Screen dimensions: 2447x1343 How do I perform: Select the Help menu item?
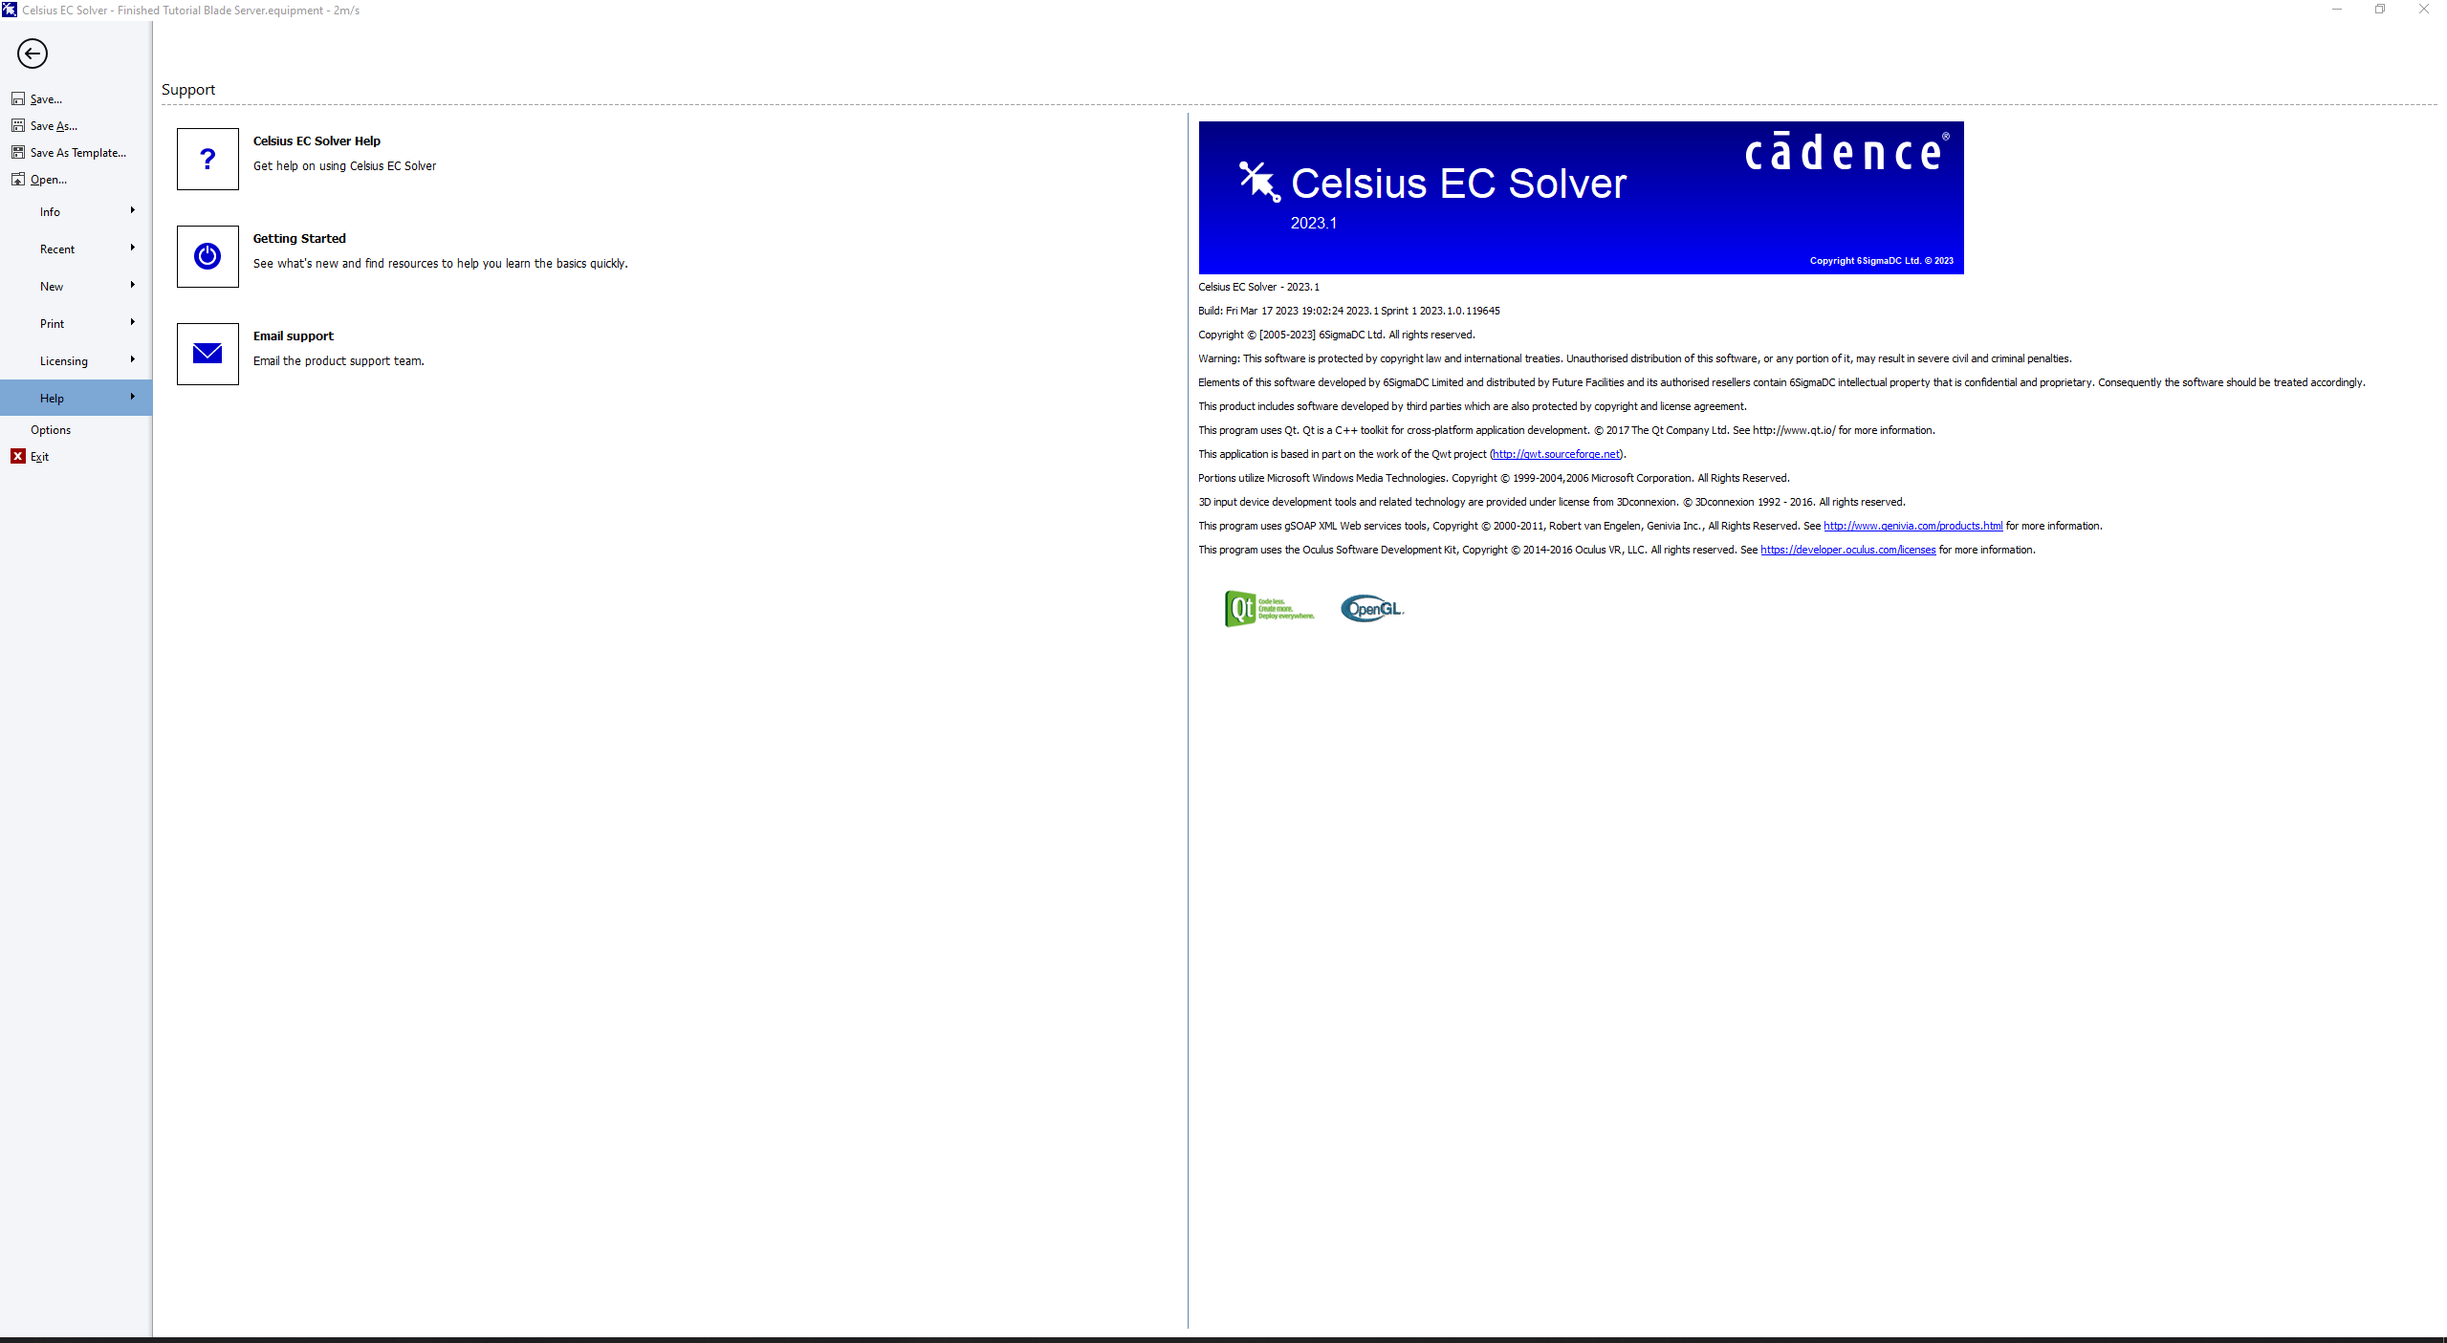pyautogui.click(x=73, y=397)
